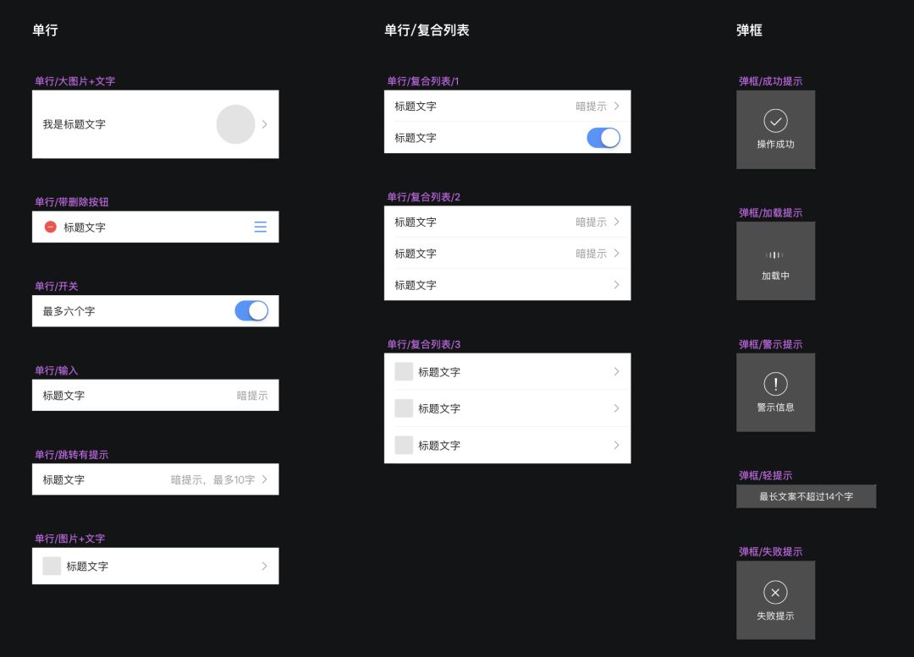Select the 弹框/警示提示 label

coord(771,344)
